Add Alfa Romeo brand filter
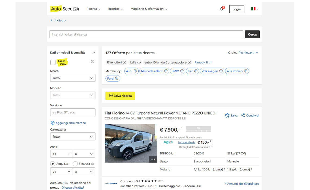This screenshot has height=190, width=310. [237, 71]
